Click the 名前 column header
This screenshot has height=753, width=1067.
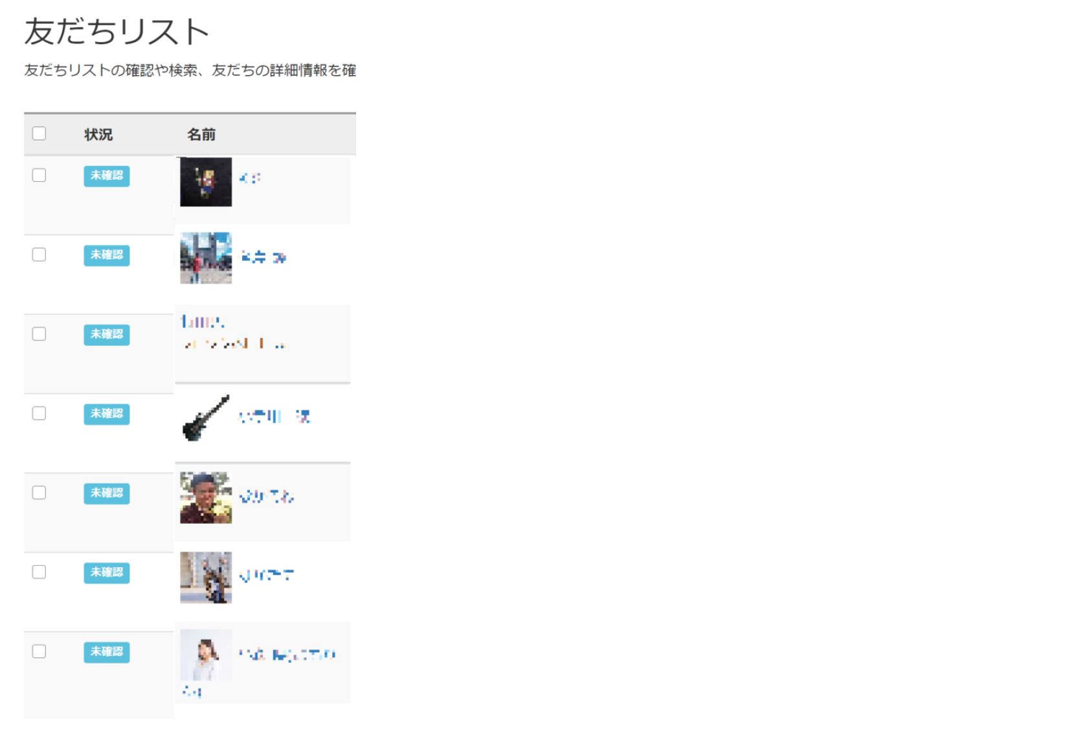coord(201,135)
